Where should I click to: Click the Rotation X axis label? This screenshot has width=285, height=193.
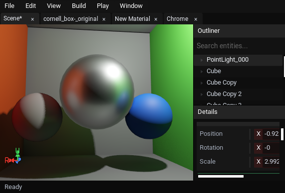pos(259,148)
